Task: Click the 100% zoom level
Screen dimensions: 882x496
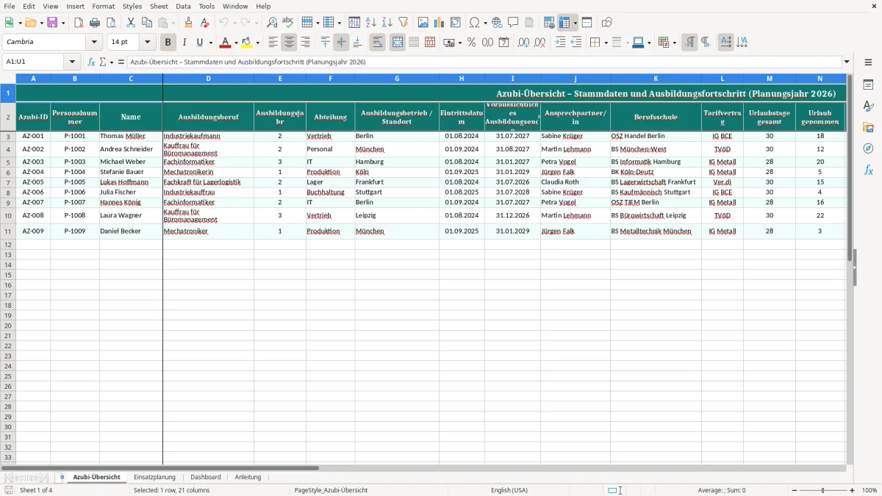Action: point(870,490)
